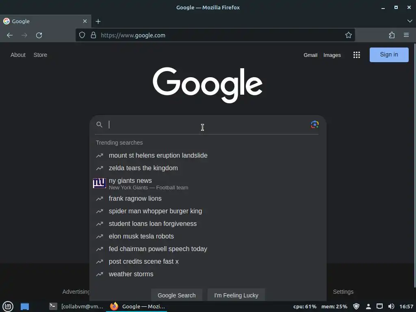The width and height of the screenshot is (416, 312).
Task: Open the security shield tray icon
Action: (x=356, y=306)
